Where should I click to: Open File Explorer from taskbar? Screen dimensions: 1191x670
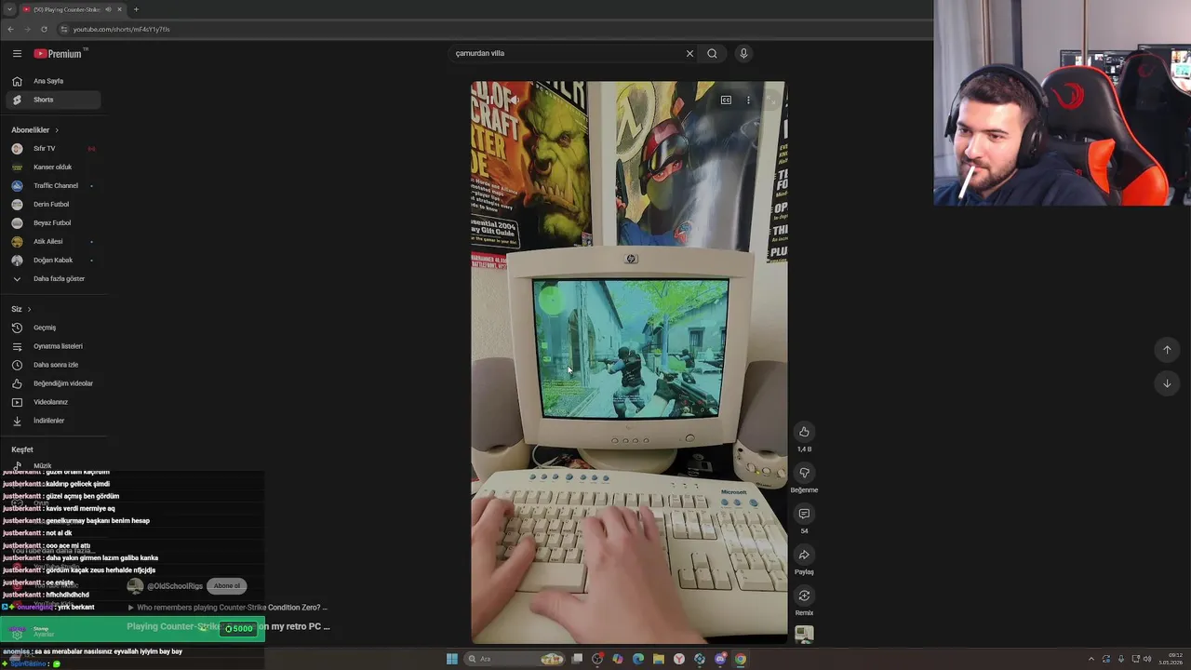point(659,659)
